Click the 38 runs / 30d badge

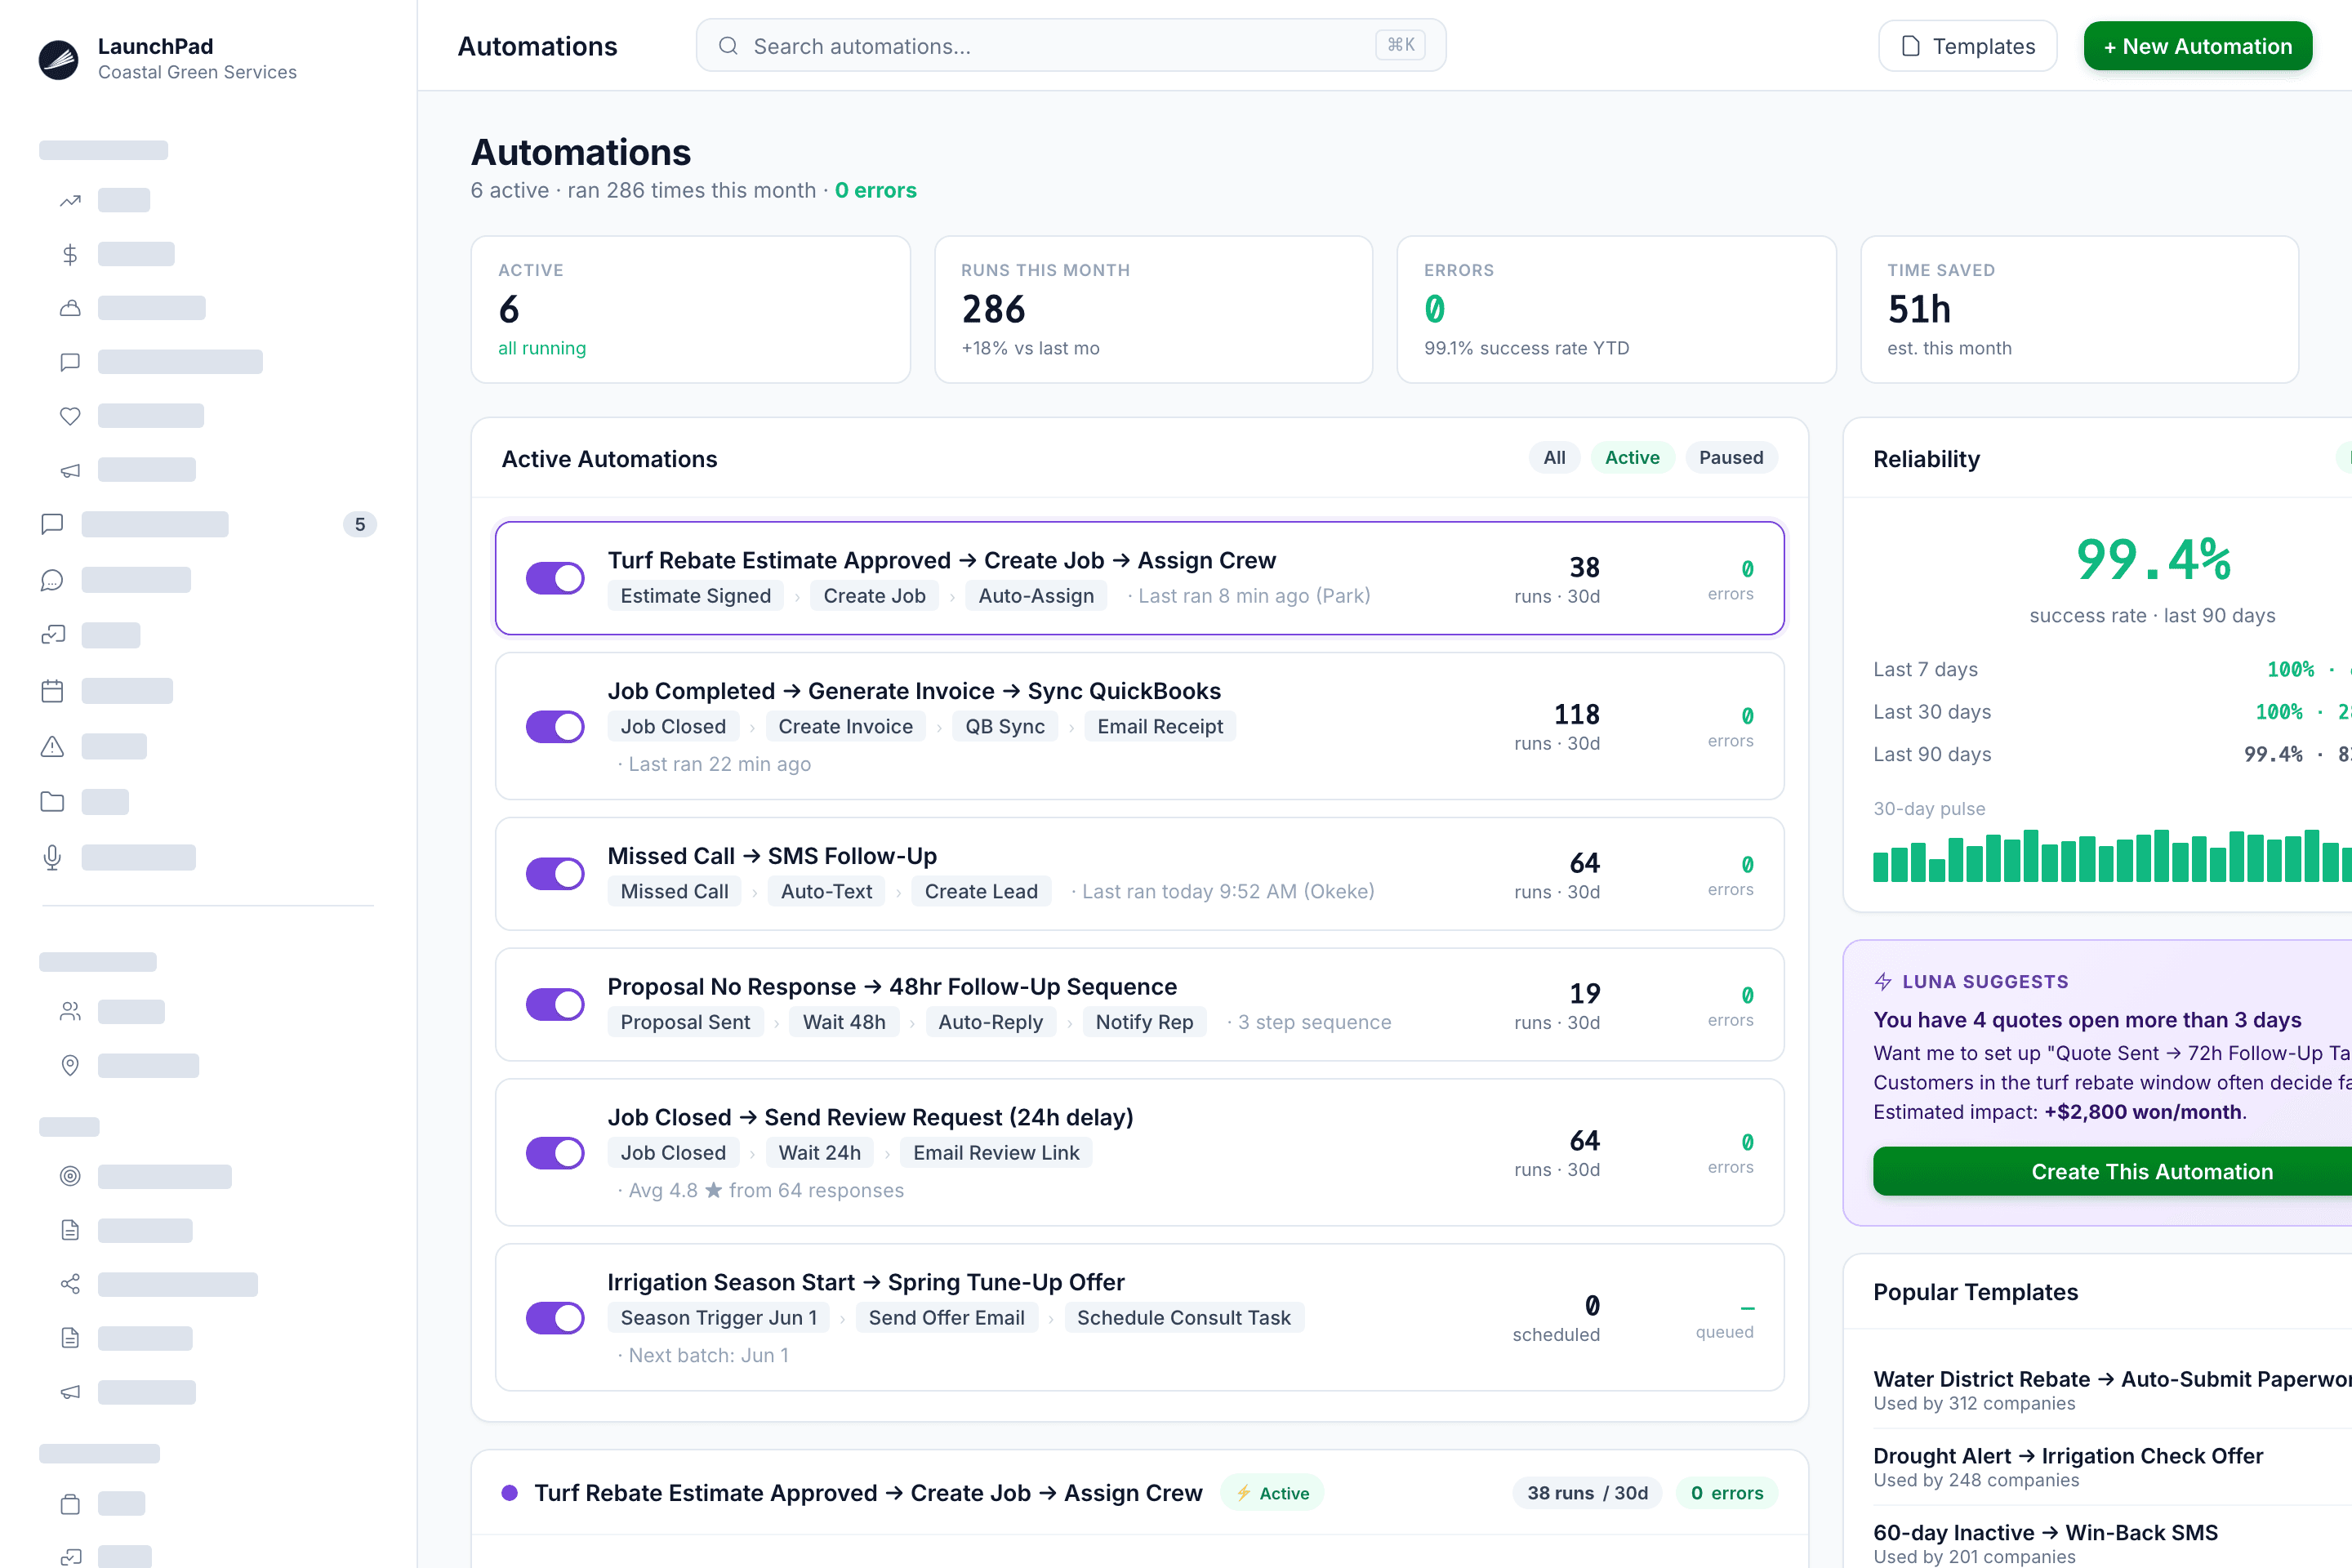1587,1493
